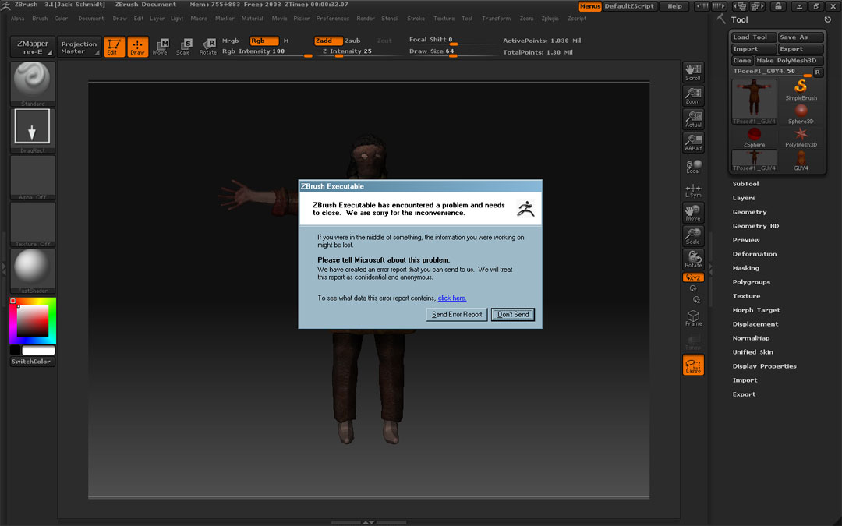
Task: Click the next UI colors icon
Action: 758,6
